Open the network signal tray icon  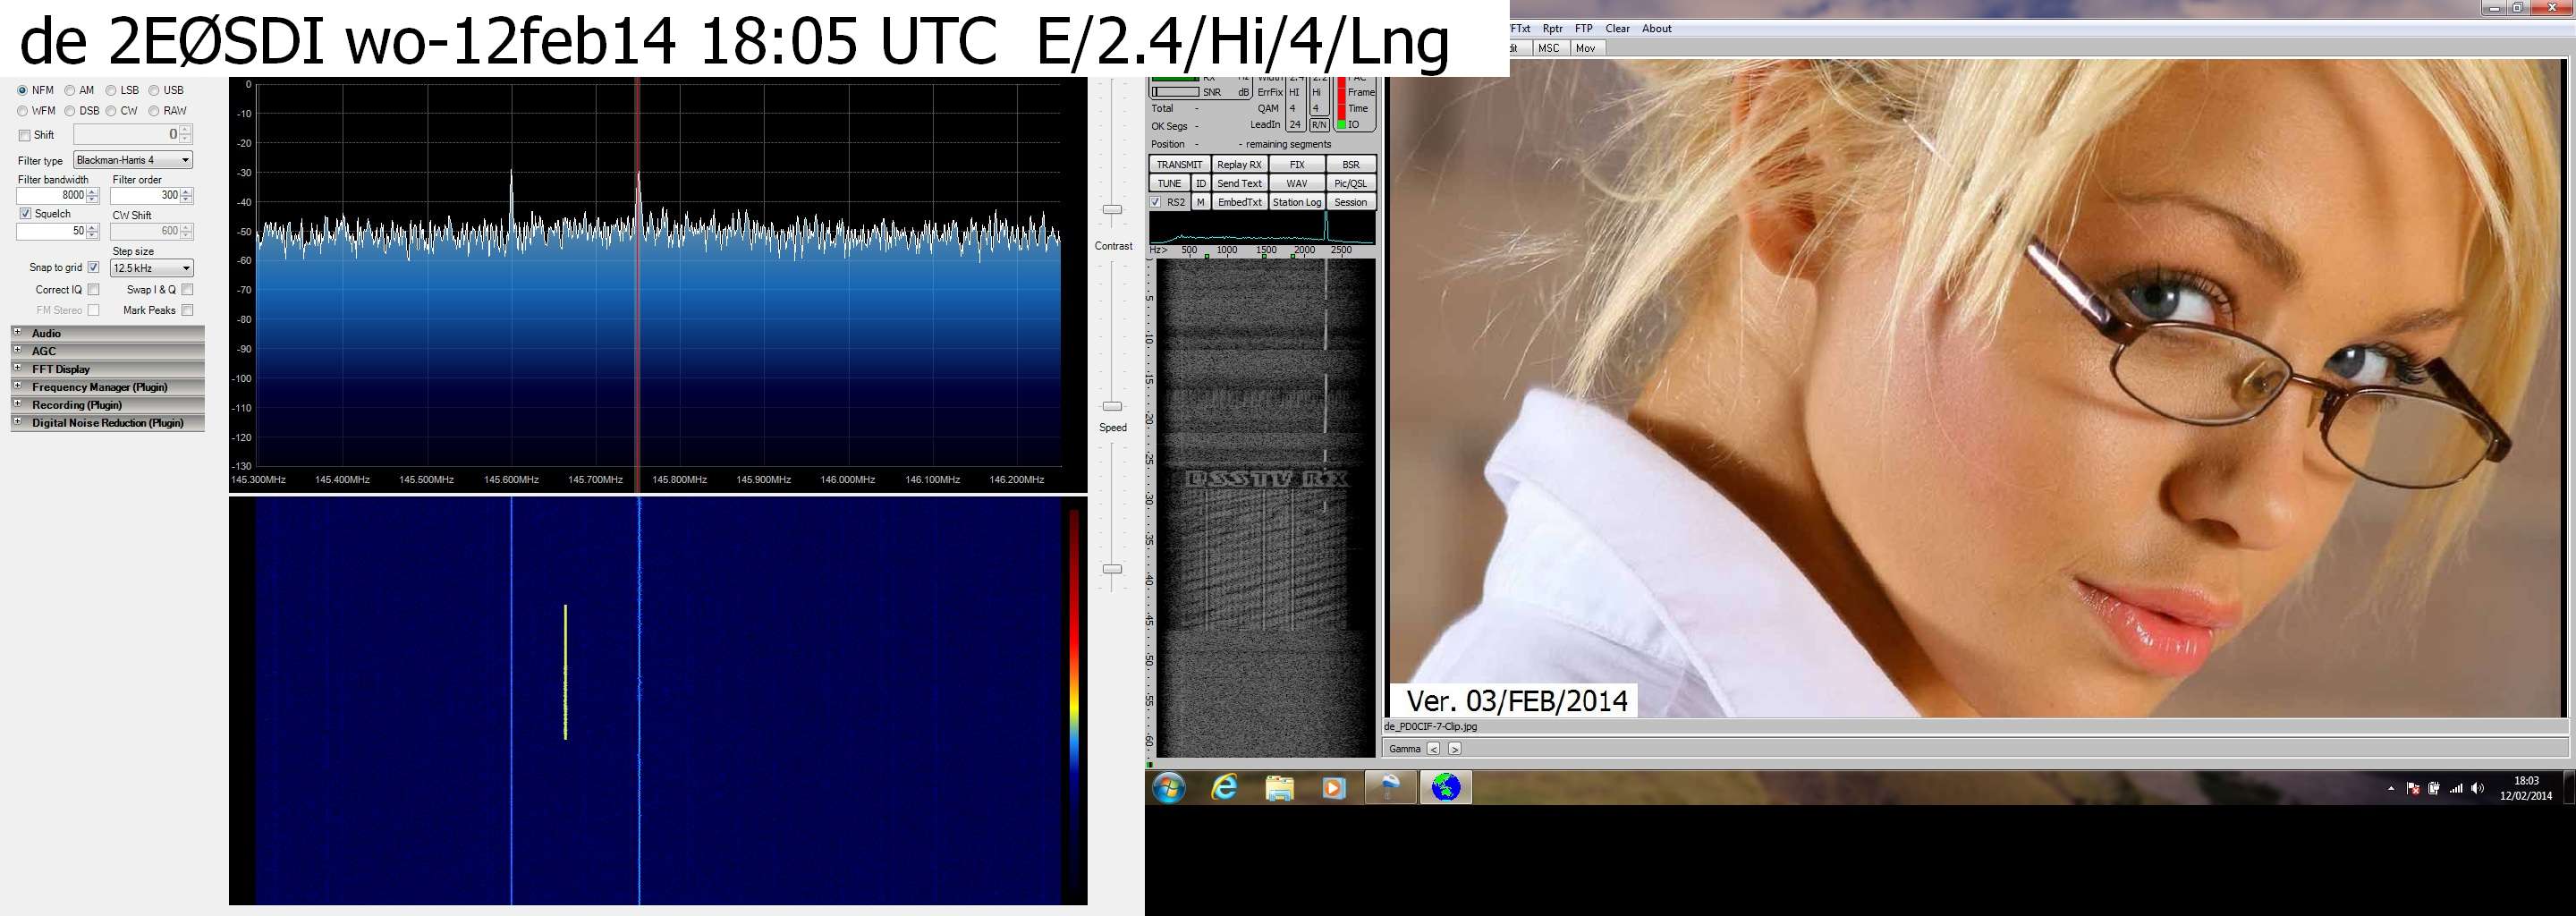click(2456, 788)
